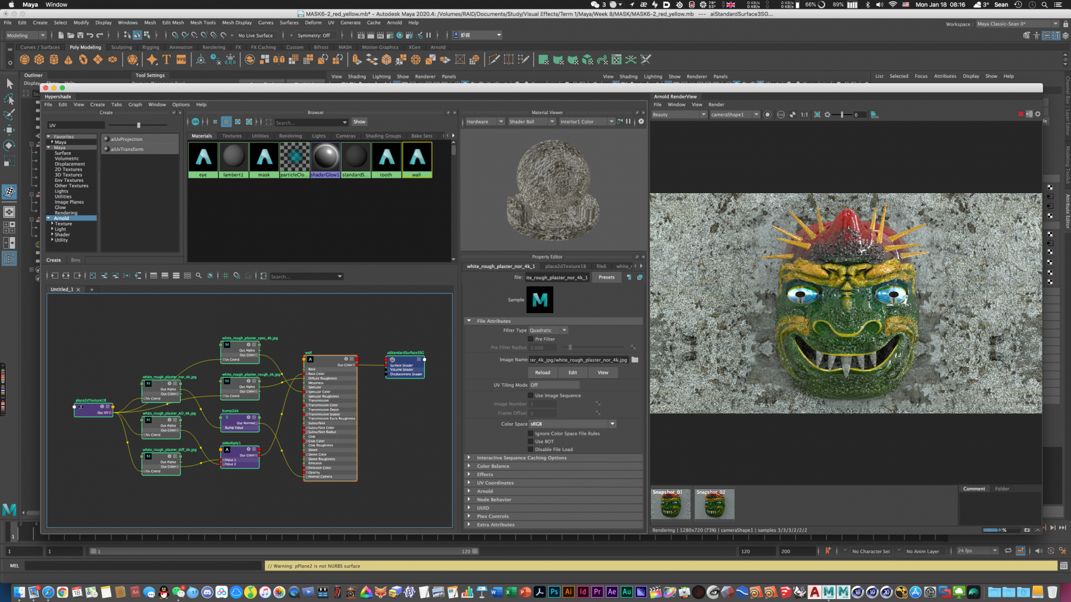
Task: Click the Multi-Cut shelf icon
Action: (x=494, y=59)
